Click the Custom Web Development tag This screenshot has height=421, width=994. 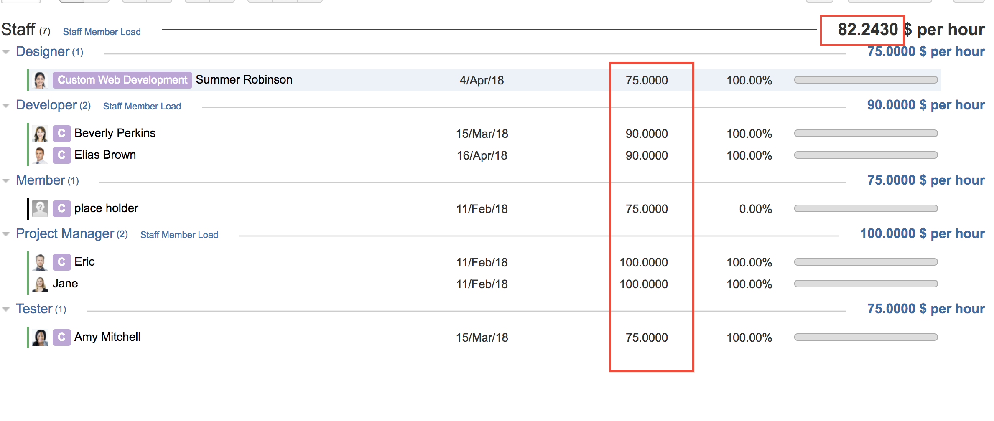pos(122,80)
